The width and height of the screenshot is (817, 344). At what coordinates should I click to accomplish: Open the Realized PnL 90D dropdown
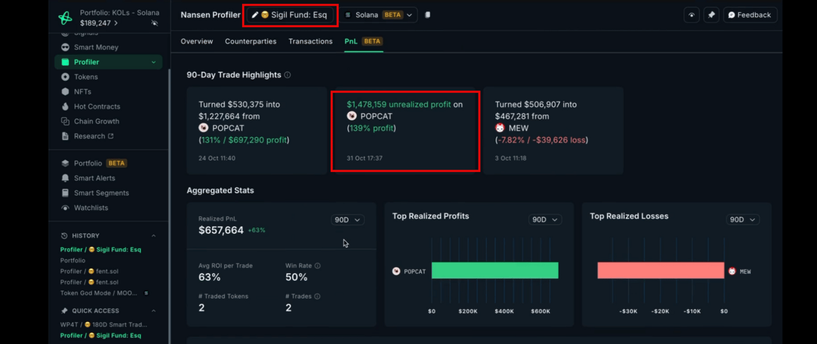(348, 220)
